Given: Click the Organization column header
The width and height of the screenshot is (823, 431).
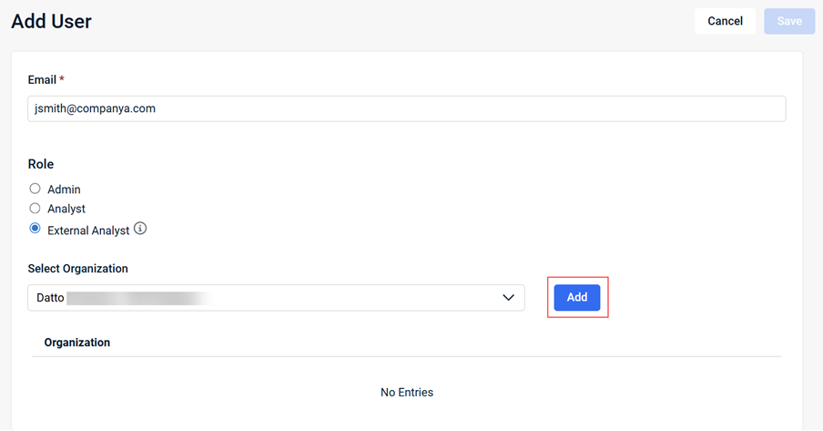Looking at the screenshot, I should click(77, 343).
